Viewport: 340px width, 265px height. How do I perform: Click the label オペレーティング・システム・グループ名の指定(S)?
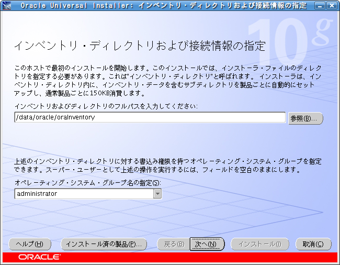[88, 183]
